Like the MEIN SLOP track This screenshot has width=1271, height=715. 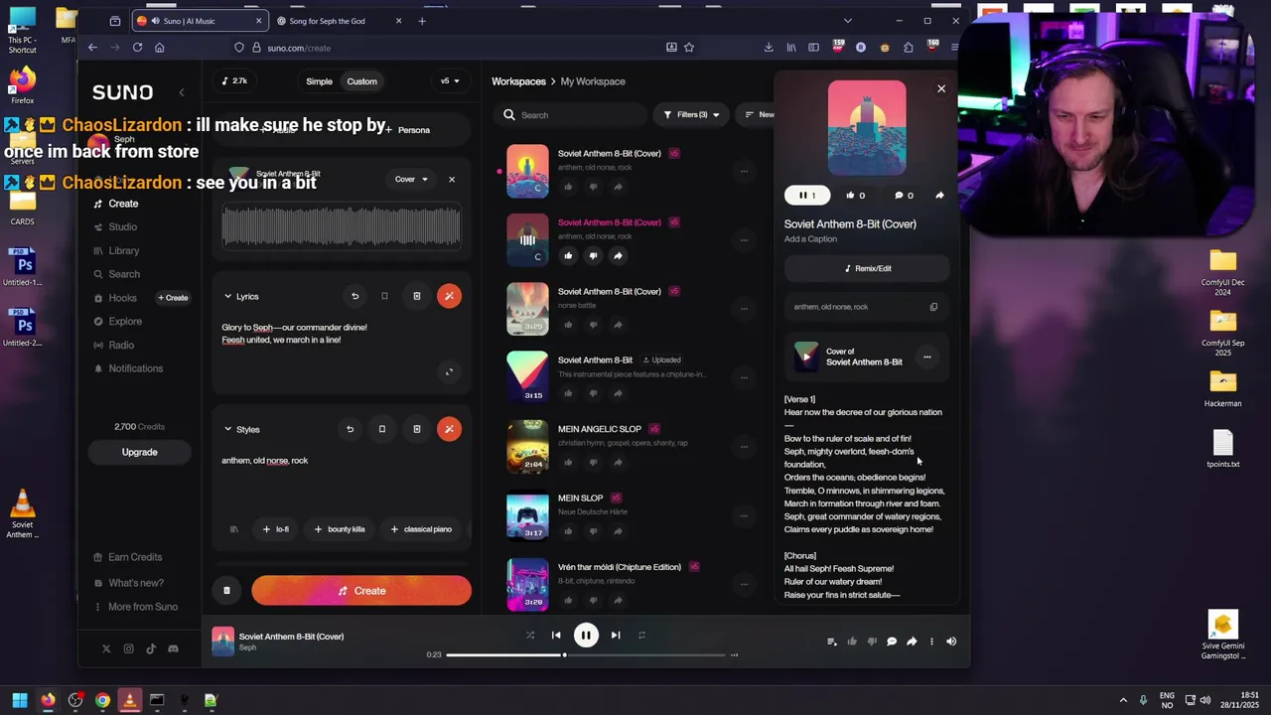(568, 531)
